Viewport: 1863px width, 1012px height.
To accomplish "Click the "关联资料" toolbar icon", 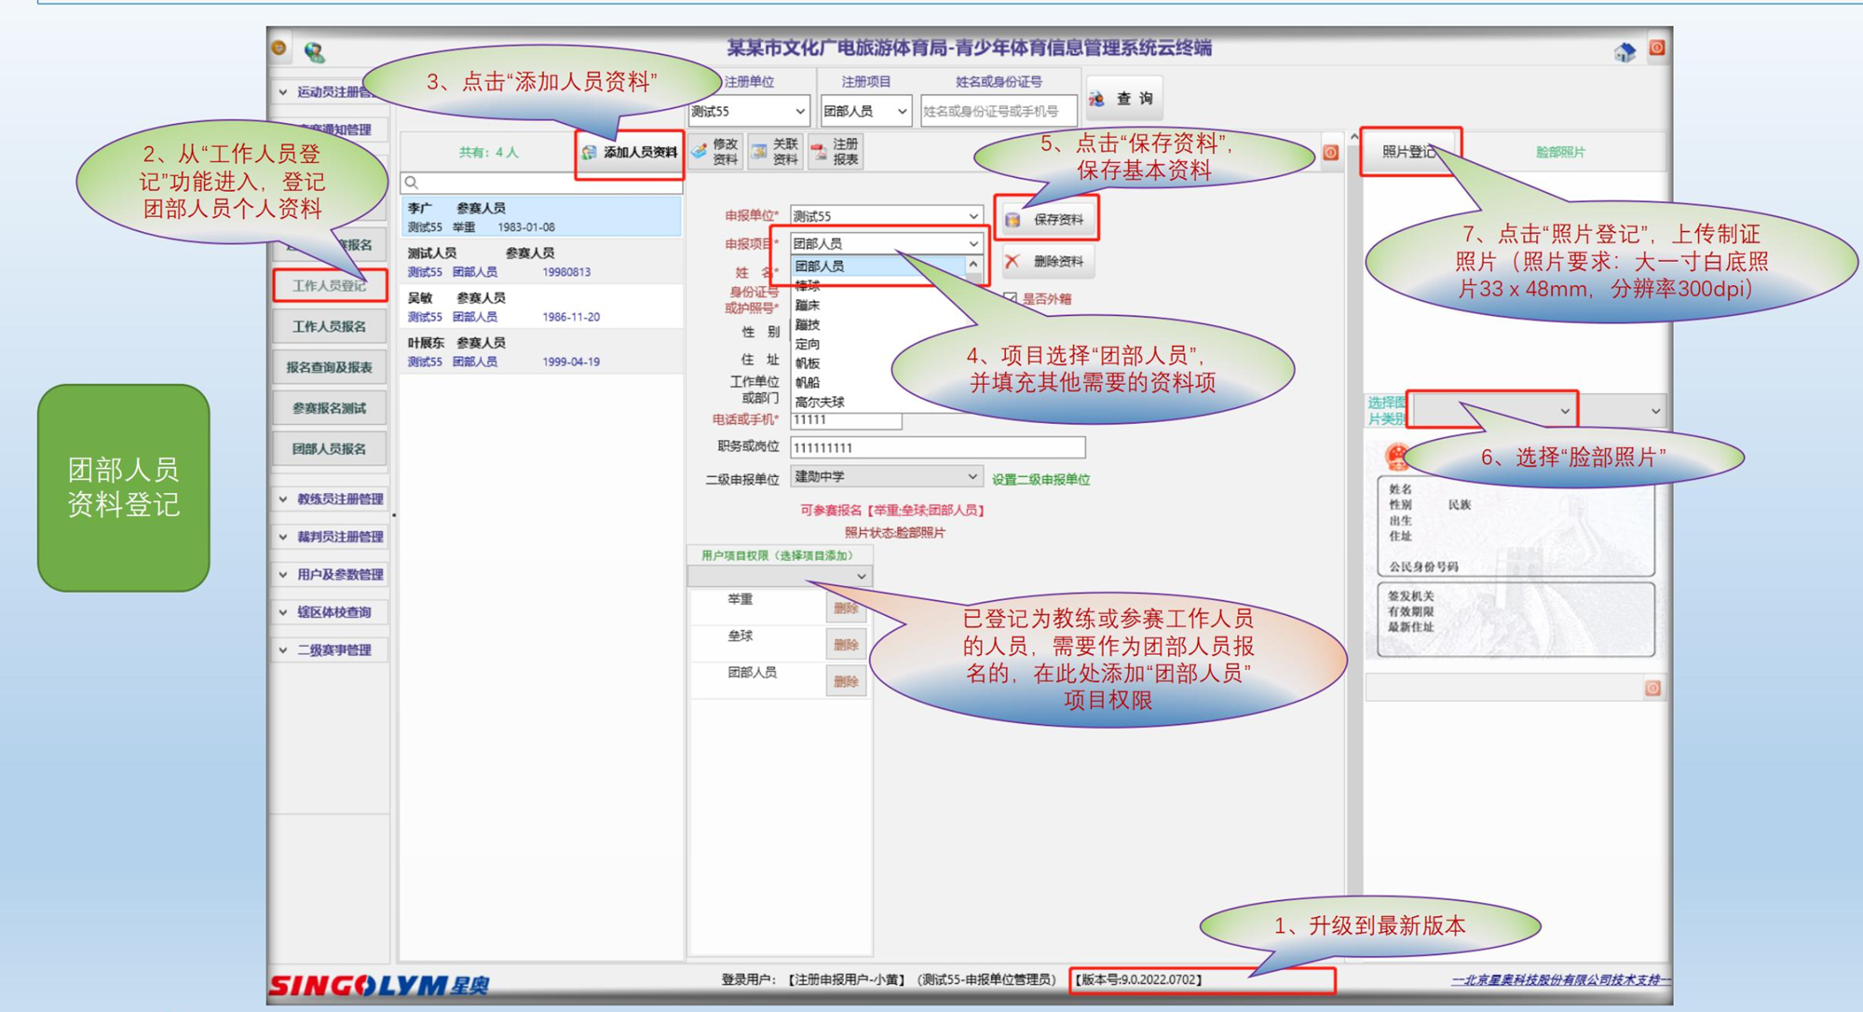I will coord(761,152).
